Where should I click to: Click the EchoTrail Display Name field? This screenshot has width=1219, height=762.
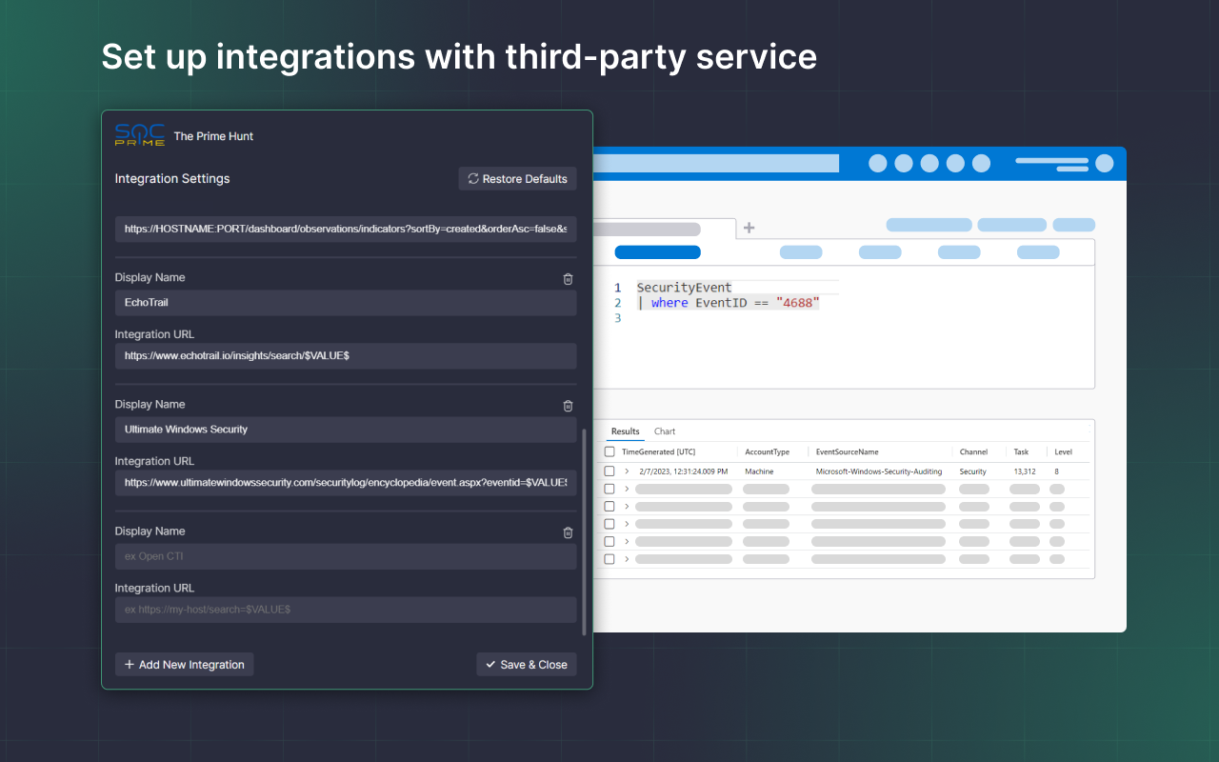point(345,303)
